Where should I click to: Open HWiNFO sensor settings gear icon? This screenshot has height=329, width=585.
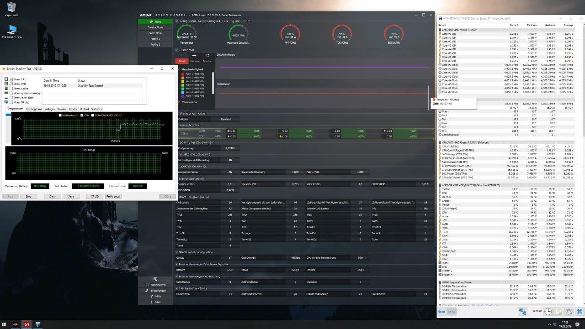pos(569,311)
